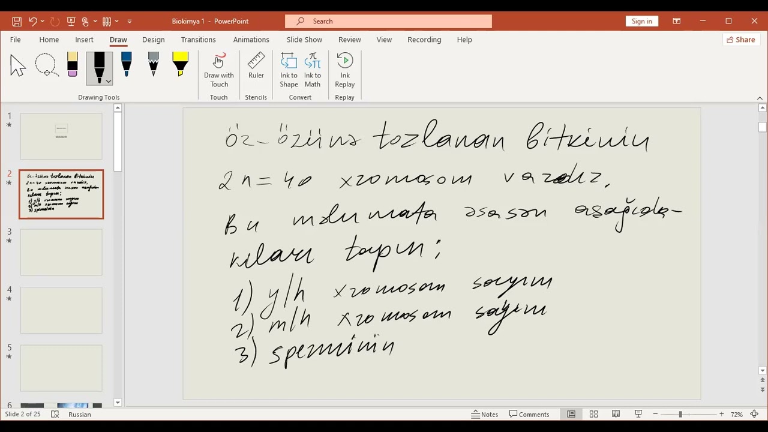Select slide 3 thumbnail
The height and width of the screenshot is (432, 768).
[x=61, y=252]
